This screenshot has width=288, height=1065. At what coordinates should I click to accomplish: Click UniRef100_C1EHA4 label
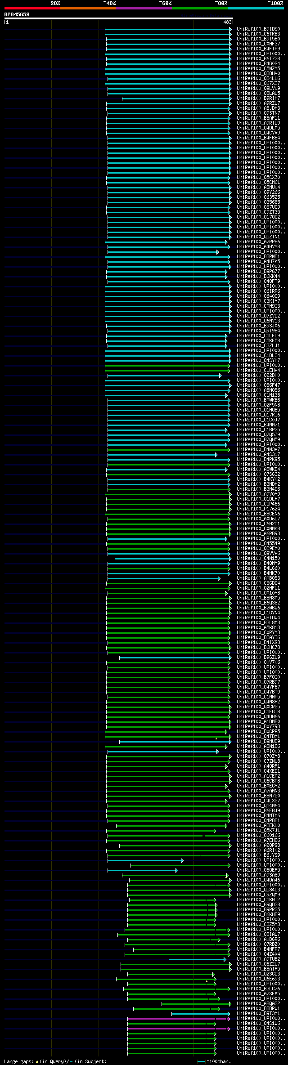(x=258, y=370)
